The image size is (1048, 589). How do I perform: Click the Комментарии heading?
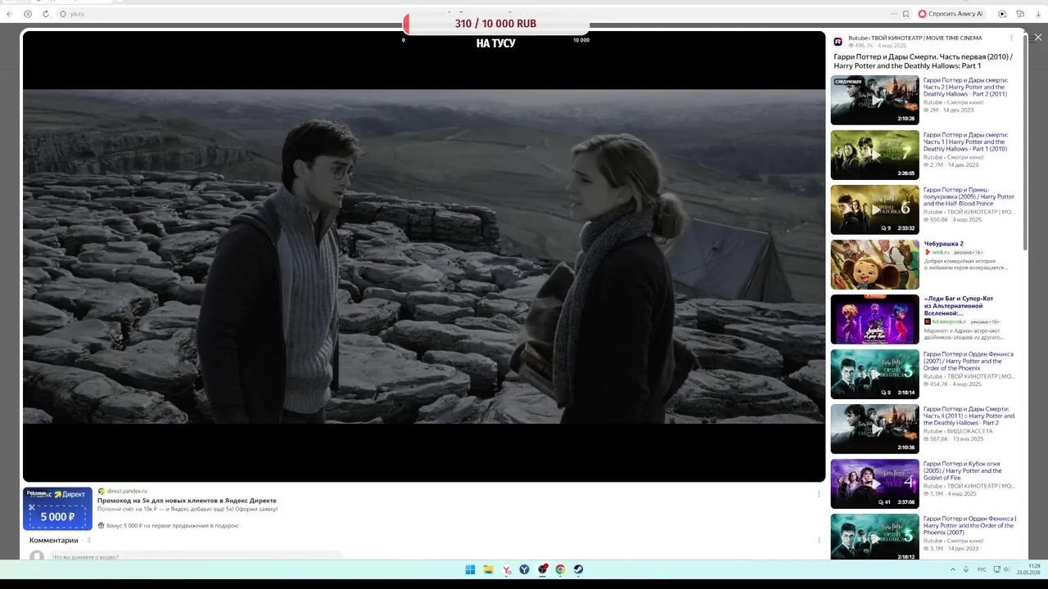pos(54,540)
